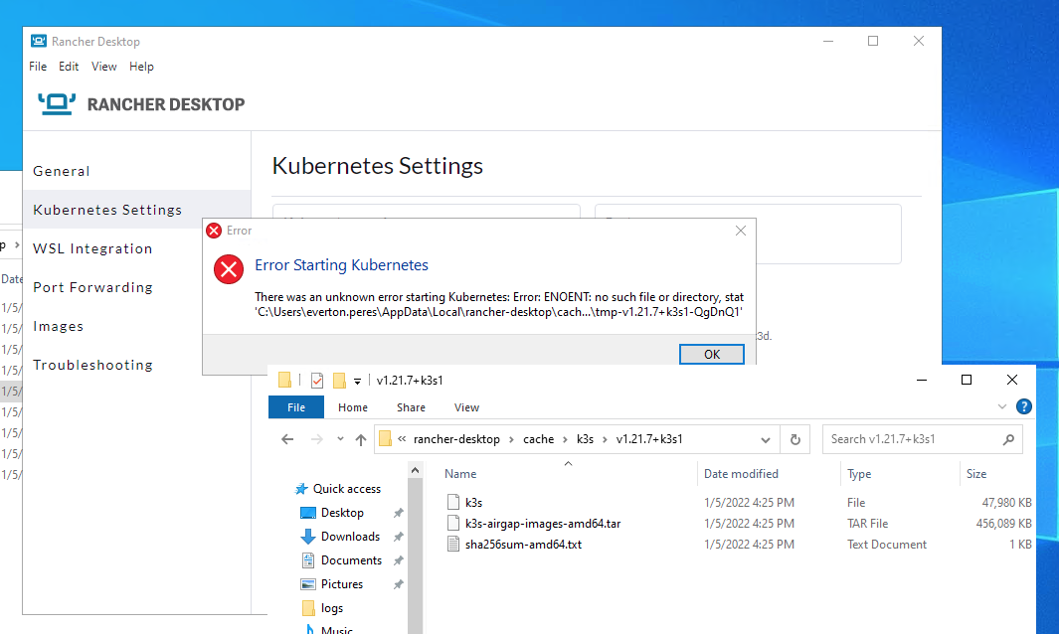The image size is (1059, 634).
Task: Select the file named k3s
Action: point(473,503)
